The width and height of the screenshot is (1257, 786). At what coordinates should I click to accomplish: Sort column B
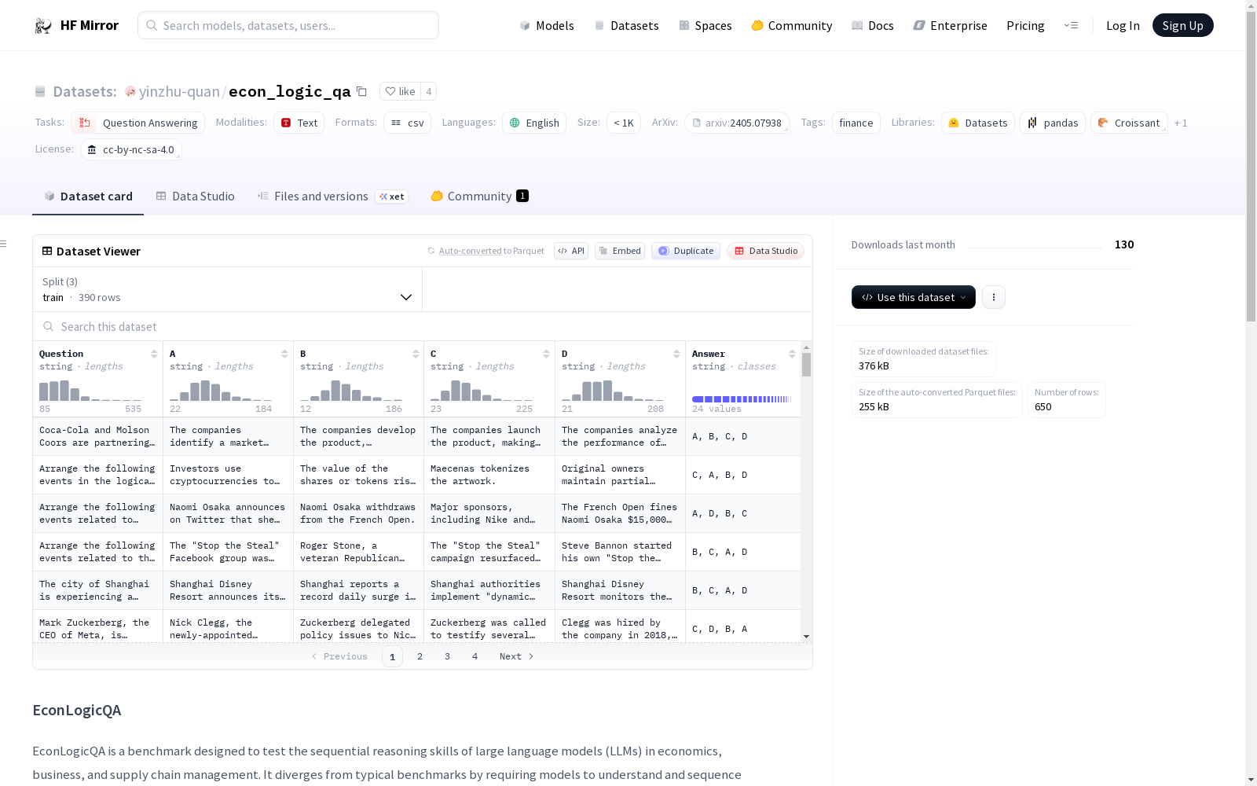tap(416, 354)
